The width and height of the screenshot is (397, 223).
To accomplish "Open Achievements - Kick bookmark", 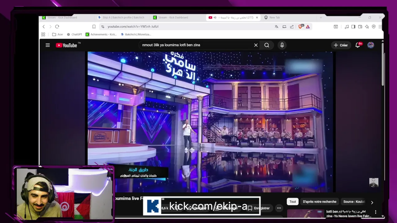I will point(101,34).
